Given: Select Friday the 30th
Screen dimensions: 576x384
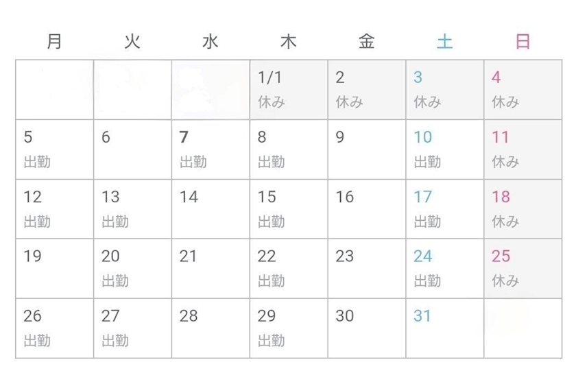Looking at the screenshot, I should [367, 328].
